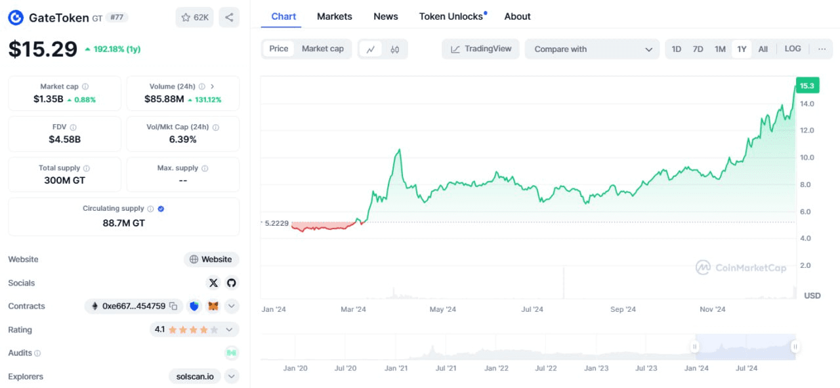Click the share icon next to watchlist
This screenshot has height=388, width=840.
coord(229,17)
